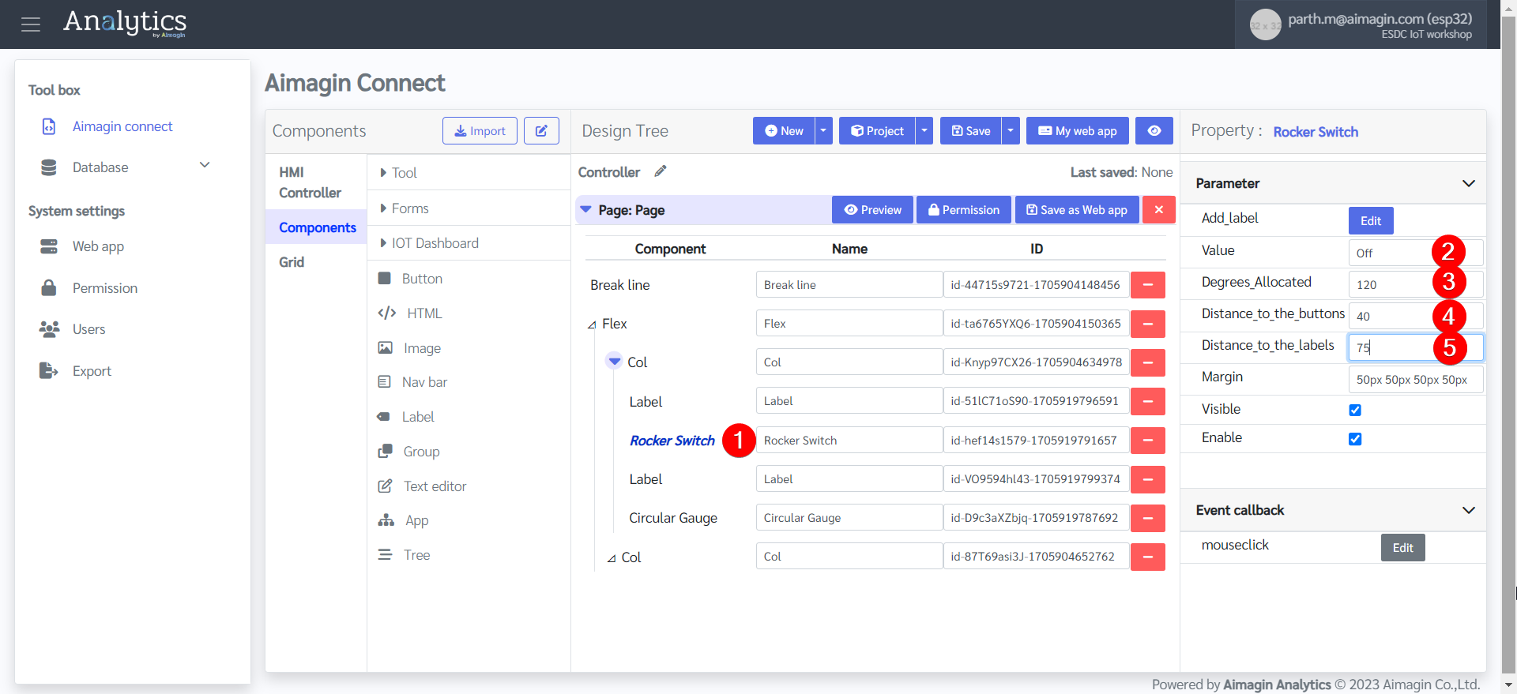Image resolution: width=1517 pixels, height=694 pixels.
Task: Select the Image component icon
Action: click(386, 348)
